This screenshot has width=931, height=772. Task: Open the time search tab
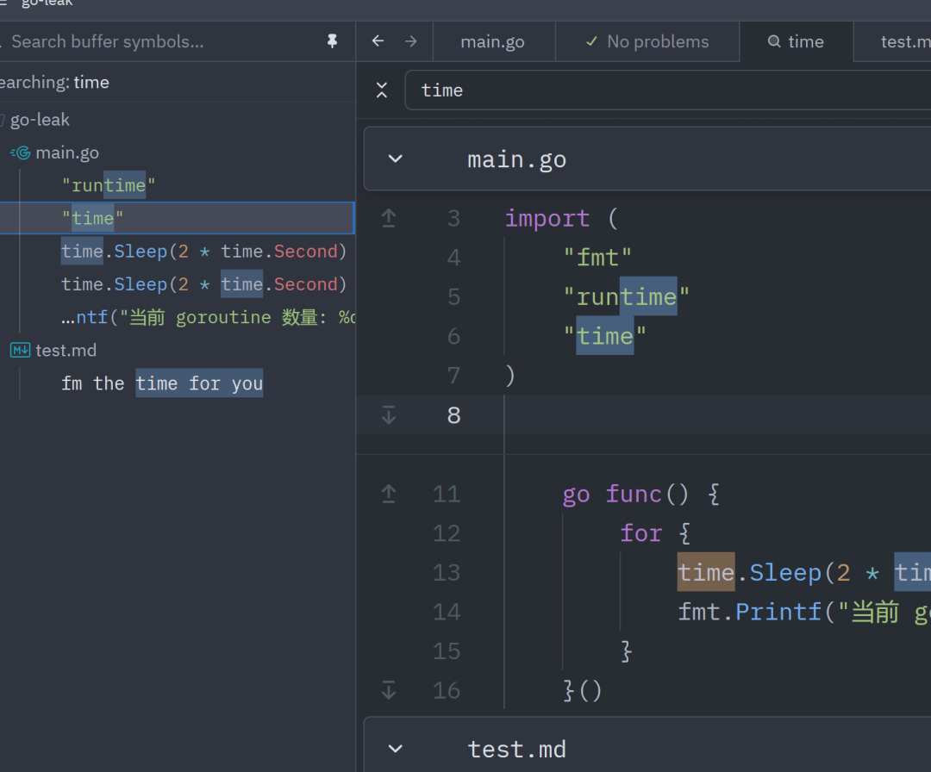pyautogui.click(x=796, y=41)
